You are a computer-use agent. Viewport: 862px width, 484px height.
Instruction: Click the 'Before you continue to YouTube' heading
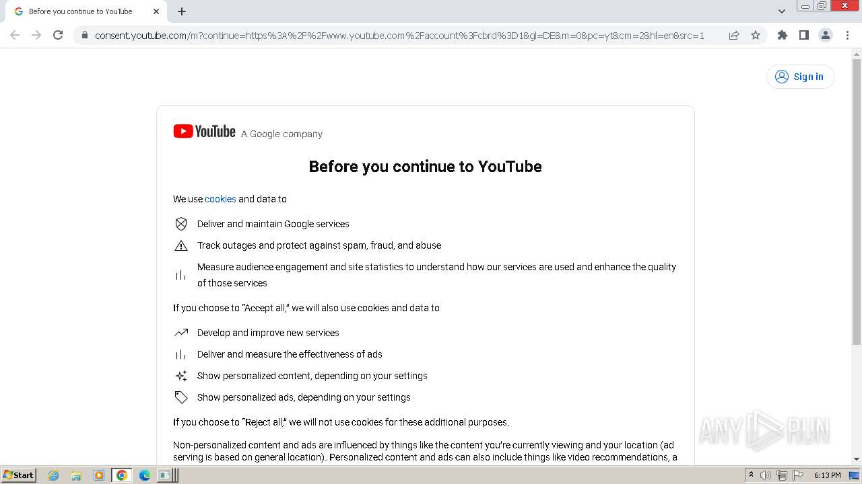[425, 167]
